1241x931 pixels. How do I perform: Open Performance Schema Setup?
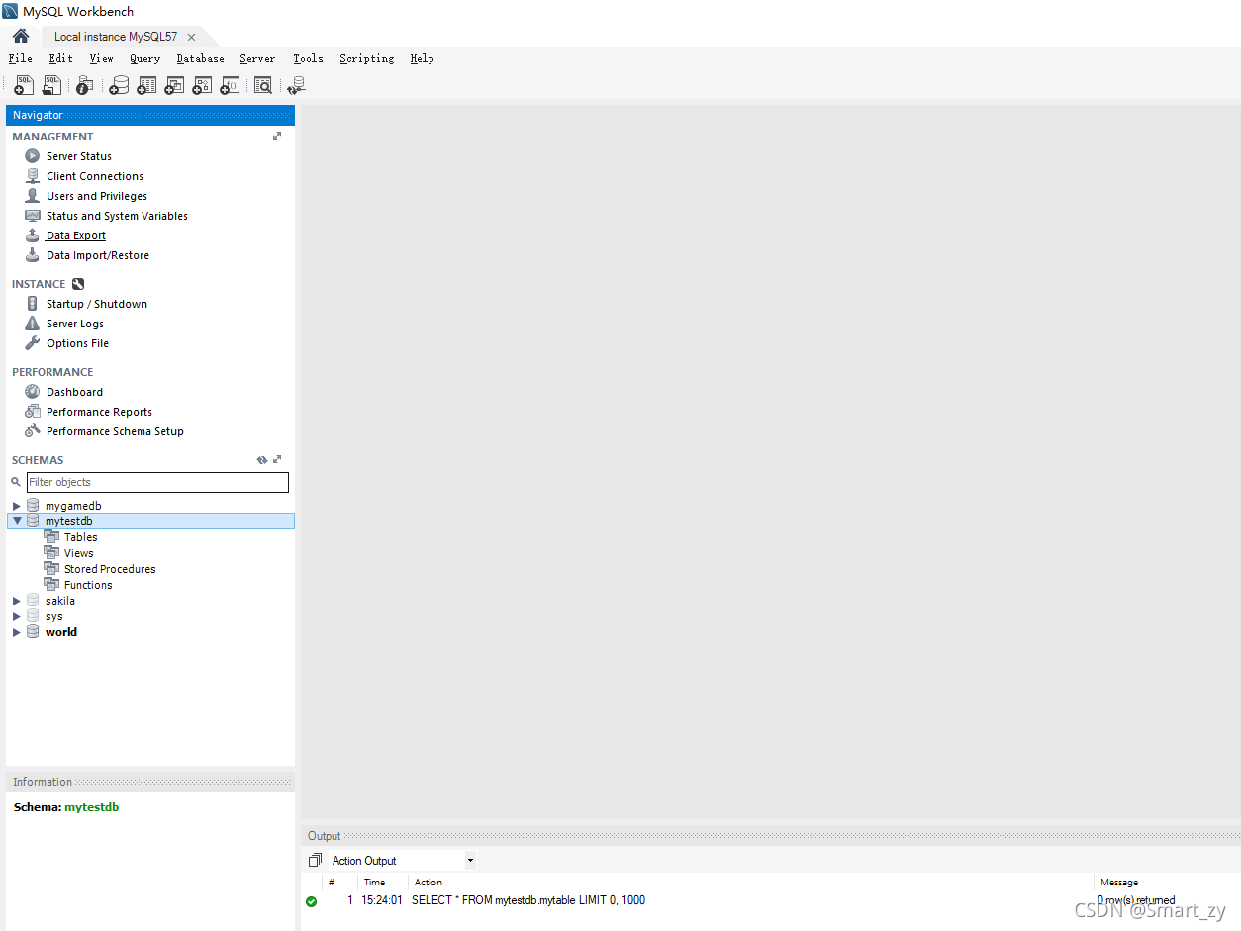[115, 431]
